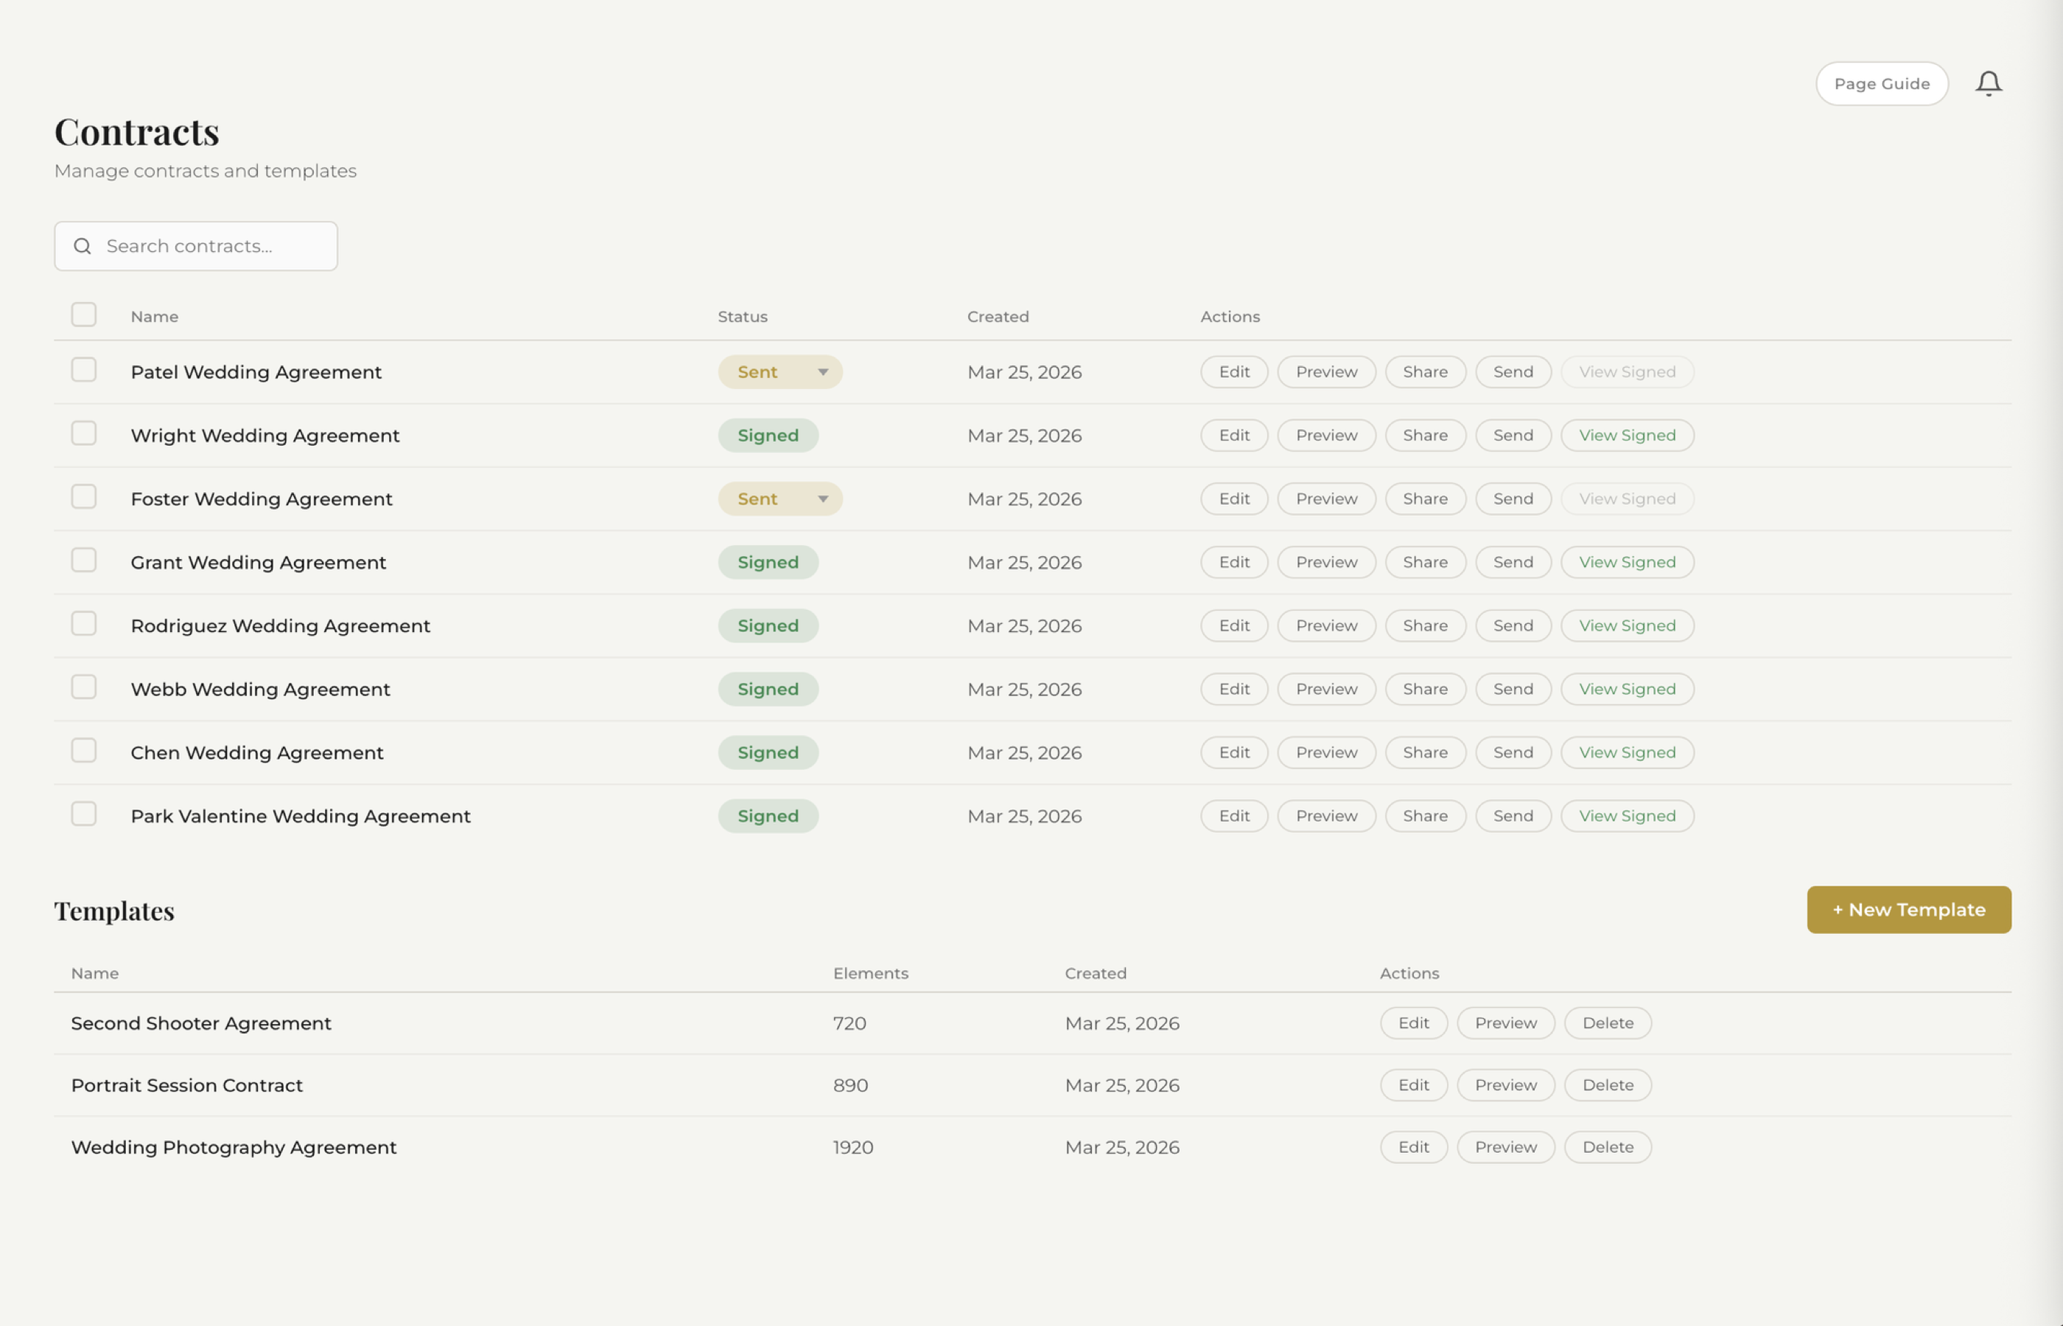2063x1326 pixels.
Task: Expand the status dropdown on Foster Wedding Agreement
Action: [823, 499]
